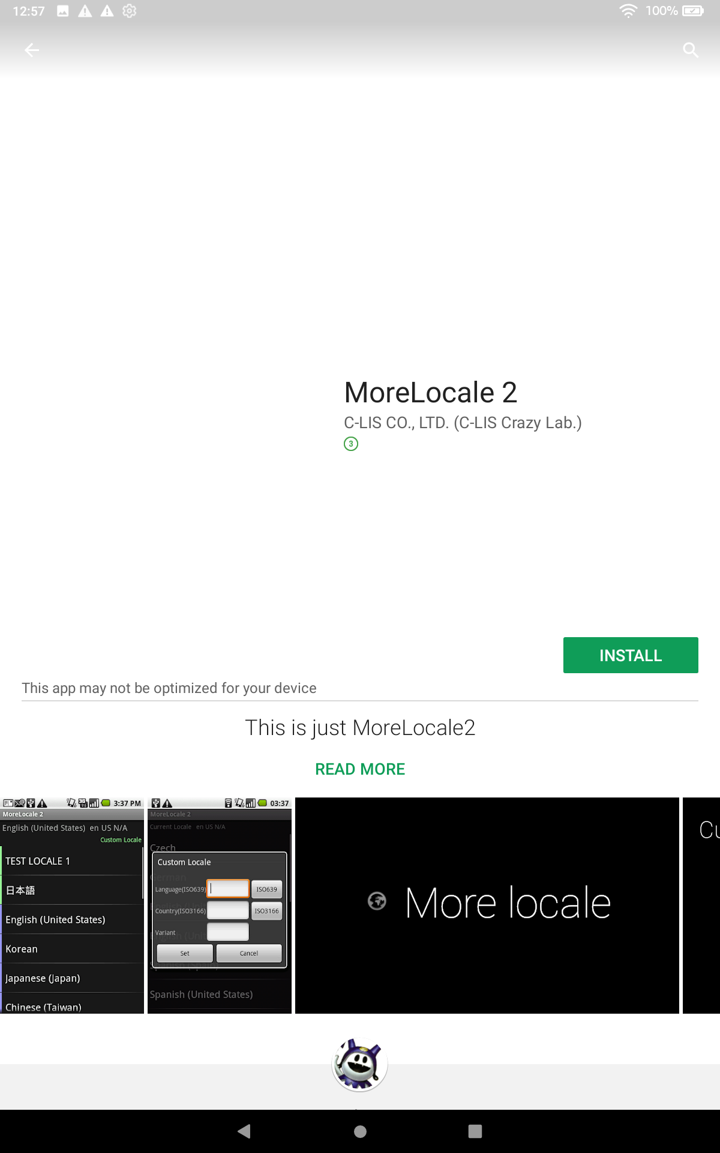Tap the battery status icon
Screen dimensions: 720x1153
pos(693,11)
